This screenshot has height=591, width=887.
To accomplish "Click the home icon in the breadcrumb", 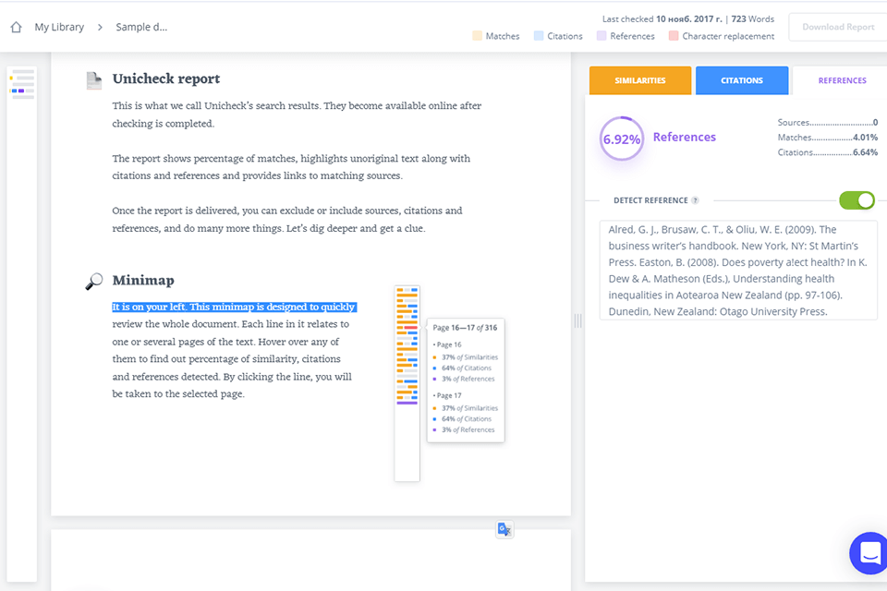I will click(x=15, y=27).
